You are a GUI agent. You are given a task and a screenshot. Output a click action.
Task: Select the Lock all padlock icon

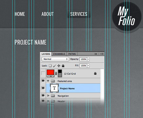pyautogui.click(x=63, y=66)
